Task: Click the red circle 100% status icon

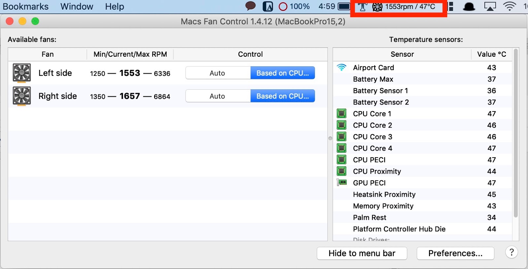Action: click(x=283, y=7)
